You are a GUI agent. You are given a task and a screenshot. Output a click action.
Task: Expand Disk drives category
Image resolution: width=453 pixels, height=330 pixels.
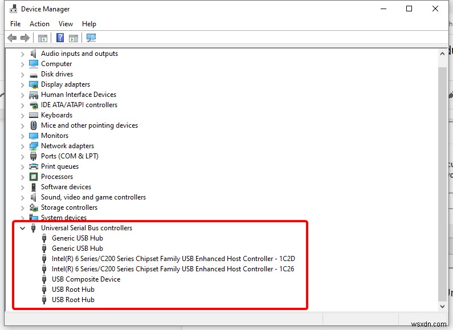pos(23,75)
